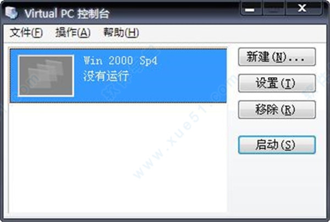Open the 操作(A) menu

(73, 33)
